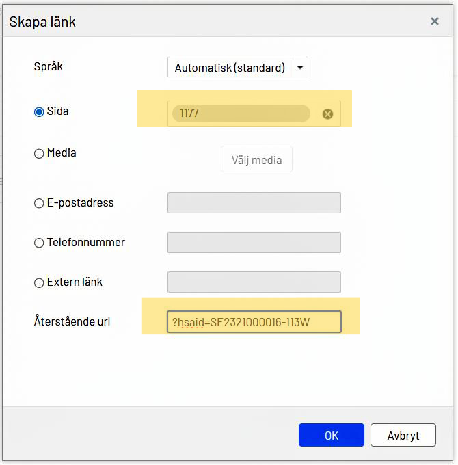The width and height of the screenshot is (458, 465).
Task: Enable the Extern länk radio option
Action: pos(39,282)
